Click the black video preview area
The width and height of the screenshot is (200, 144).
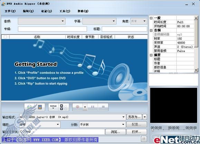click(174, 105)
